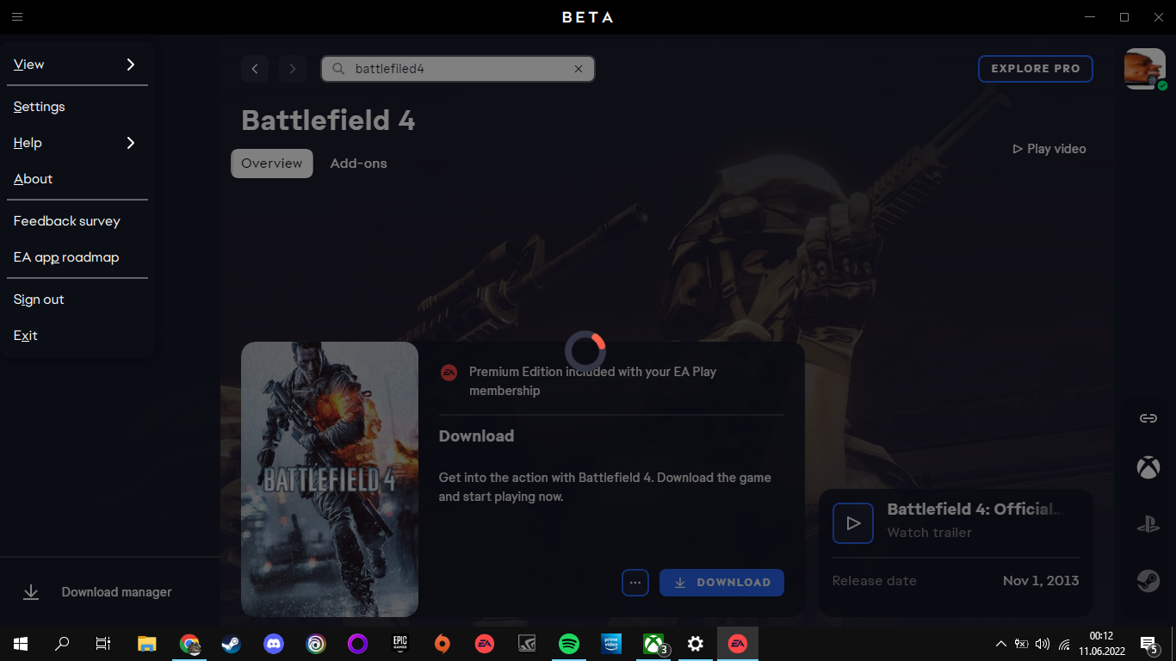Open the first red EA icon on taskbar
Image resolution: width=1176 pixels, height=661 pixels.
pyautogui.click(x=485, y=644)
